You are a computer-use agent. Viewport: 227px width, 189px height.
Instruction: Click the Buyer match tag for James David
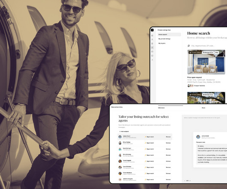(149, 137)
